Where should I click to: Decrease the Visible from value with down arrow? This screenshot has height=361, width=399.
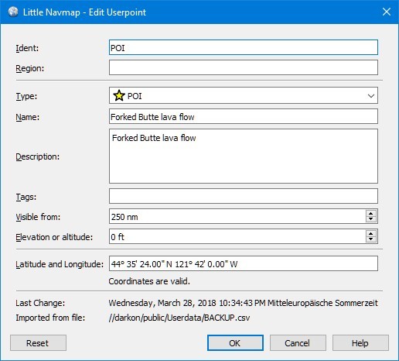370,219
